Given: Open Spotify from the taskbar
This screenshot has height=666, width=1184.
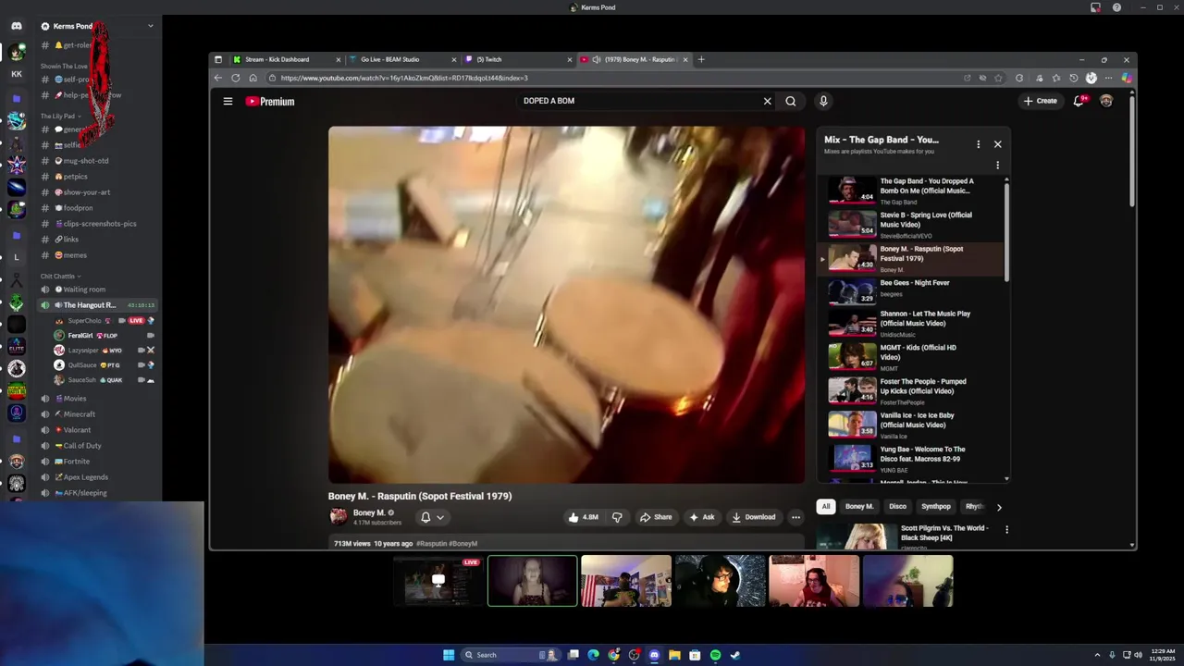Looking at the screenshot, I should 715,655.
